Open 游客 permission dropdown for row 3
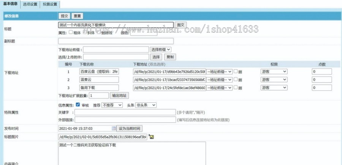This screenshot has width=342, height=165. point(274,88)
